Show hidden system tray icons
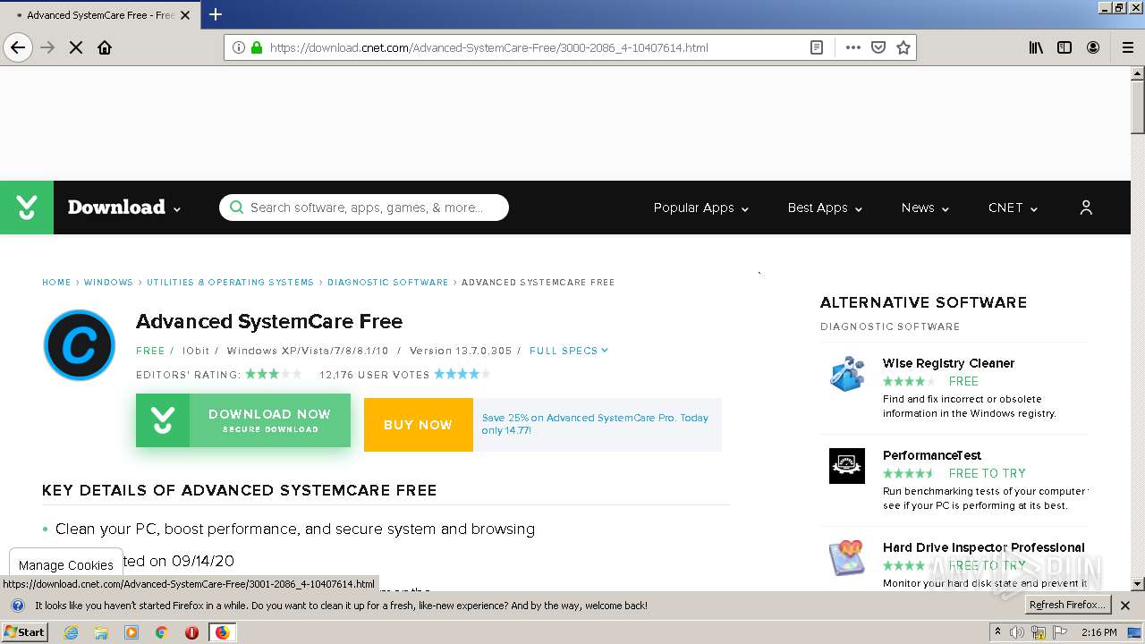1145x644 pixels. click(x=997, y=632)
